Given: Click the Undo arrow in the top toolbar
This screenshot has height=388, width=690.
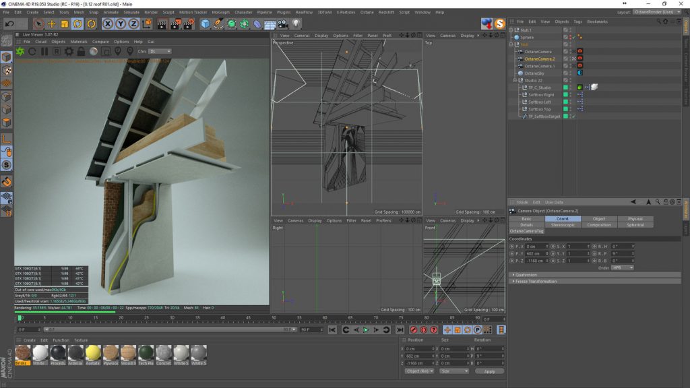Looking at the screenshot, I should pos(9,24).
